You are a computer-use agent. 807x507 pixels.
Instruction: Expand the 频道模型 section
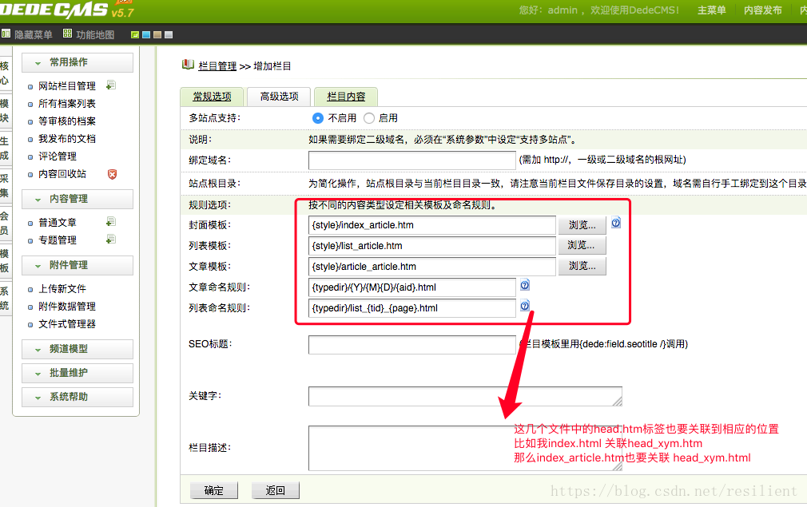pyautogui.click(x=77, y=349)
